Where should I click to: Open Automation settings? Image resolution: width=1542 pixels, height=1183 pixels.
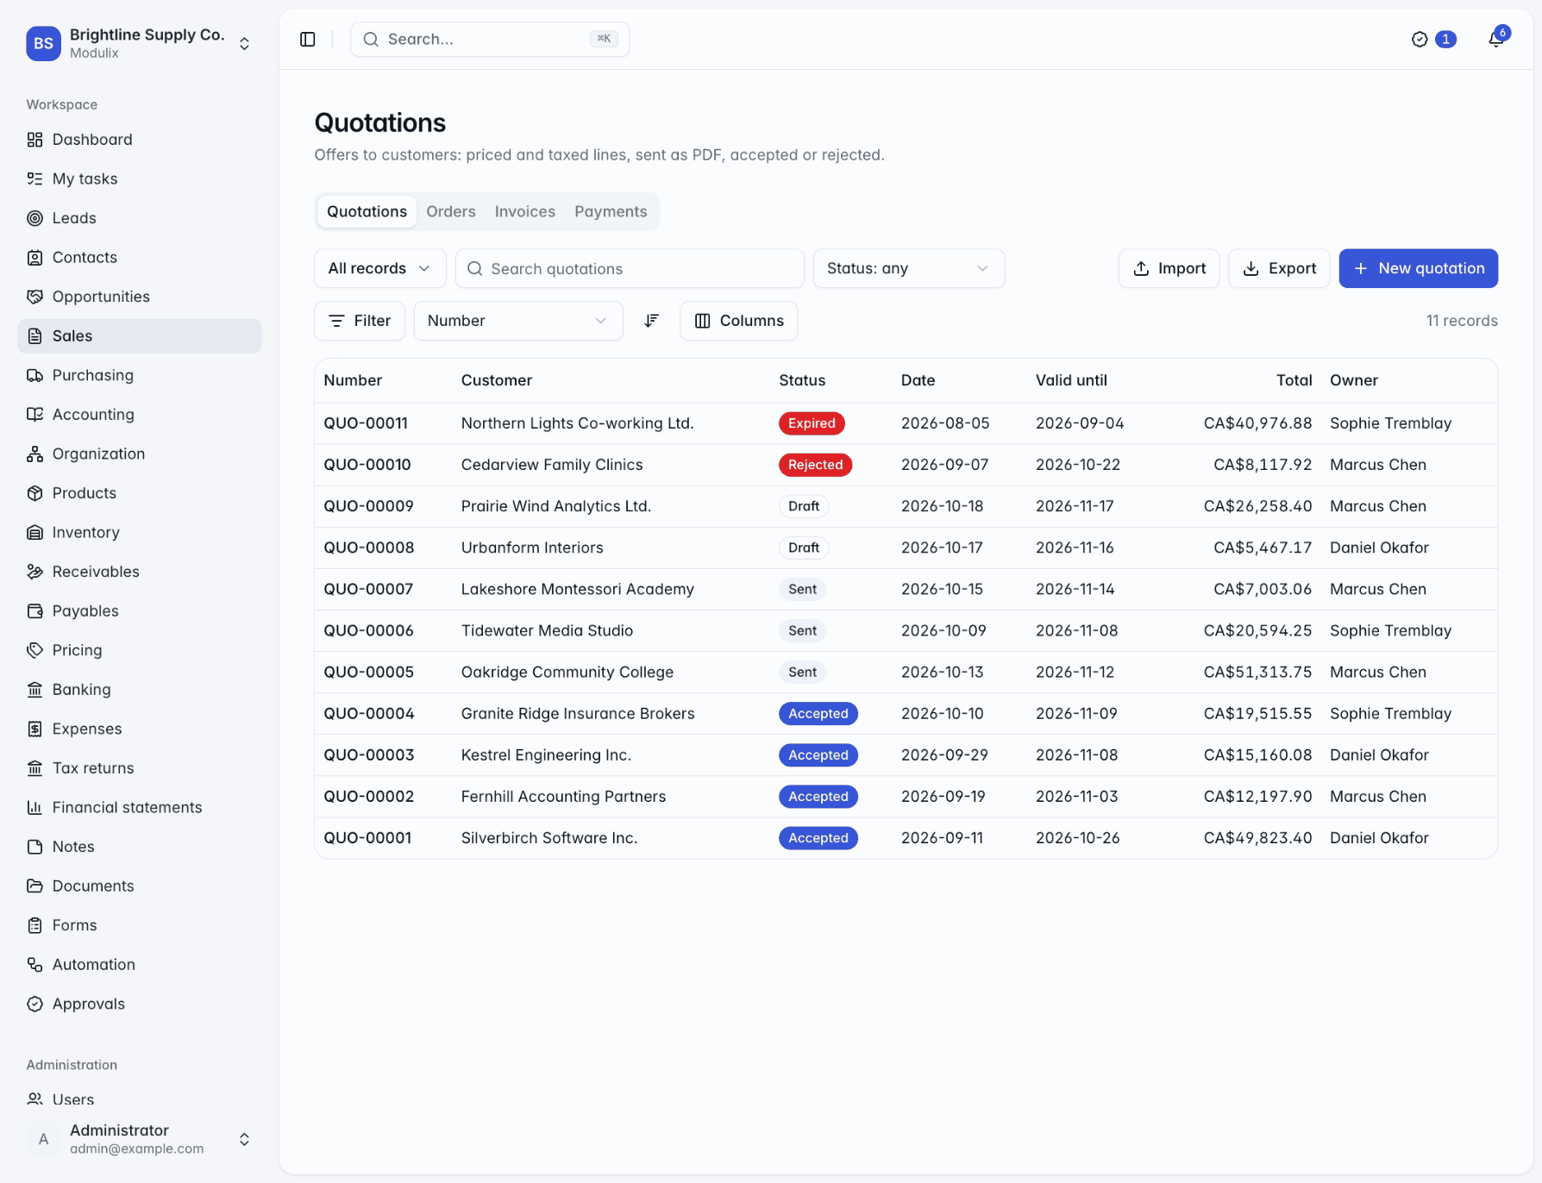[x=140, y=965]
